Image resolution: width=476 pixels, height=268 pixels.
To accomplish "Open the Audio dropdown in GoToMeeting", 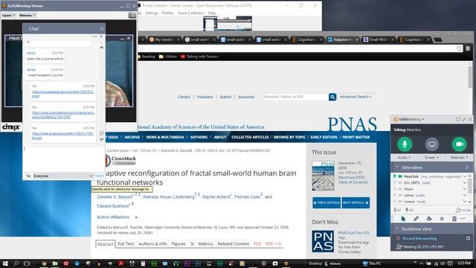I will click(404, 157).
